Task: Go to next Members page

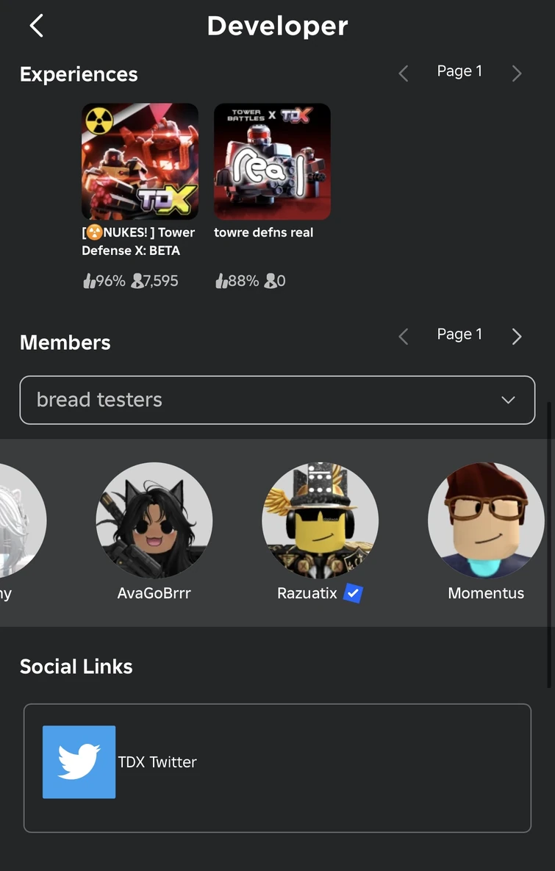Action: [x=516, y=336]
